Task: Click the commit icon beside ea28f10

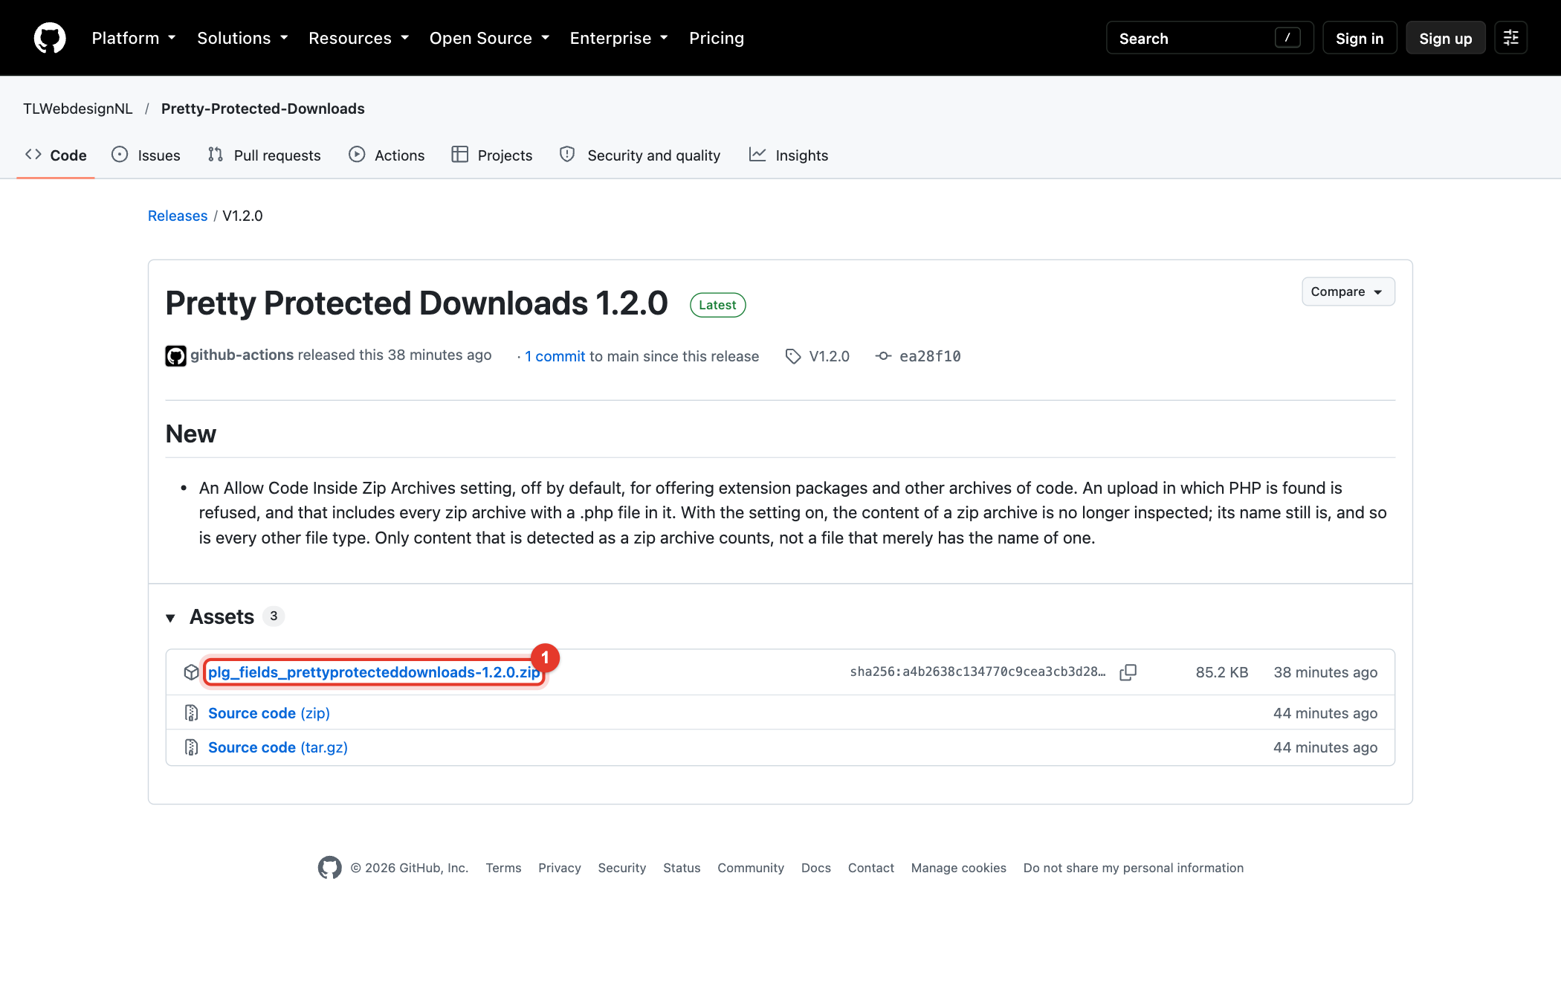Action: tap(883, 356)
